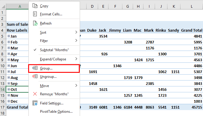The image size is (203, 116).
Task: Select Field Settings... menu entry
Action: coord(54,103)
